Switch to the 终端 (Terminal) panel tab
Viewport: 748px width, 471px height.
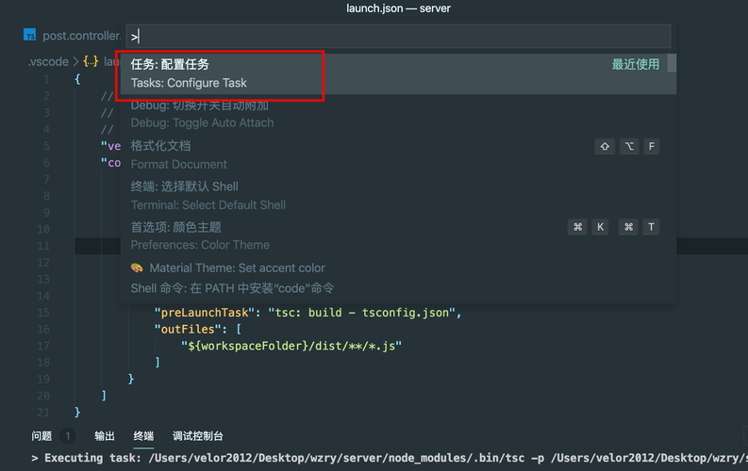coord(143,436)
